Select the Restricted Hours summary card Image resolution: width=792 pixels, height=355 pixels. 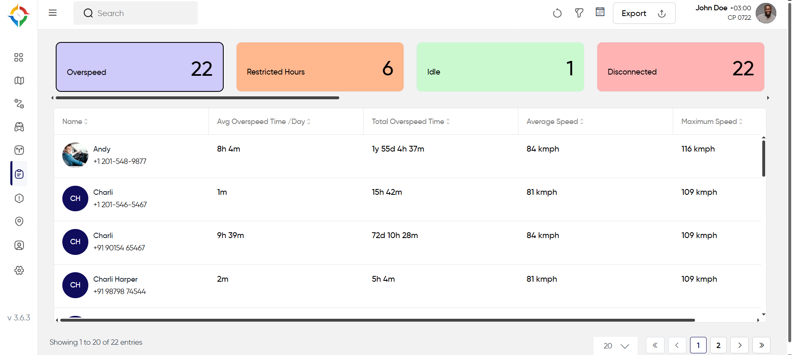pos(320,67)
